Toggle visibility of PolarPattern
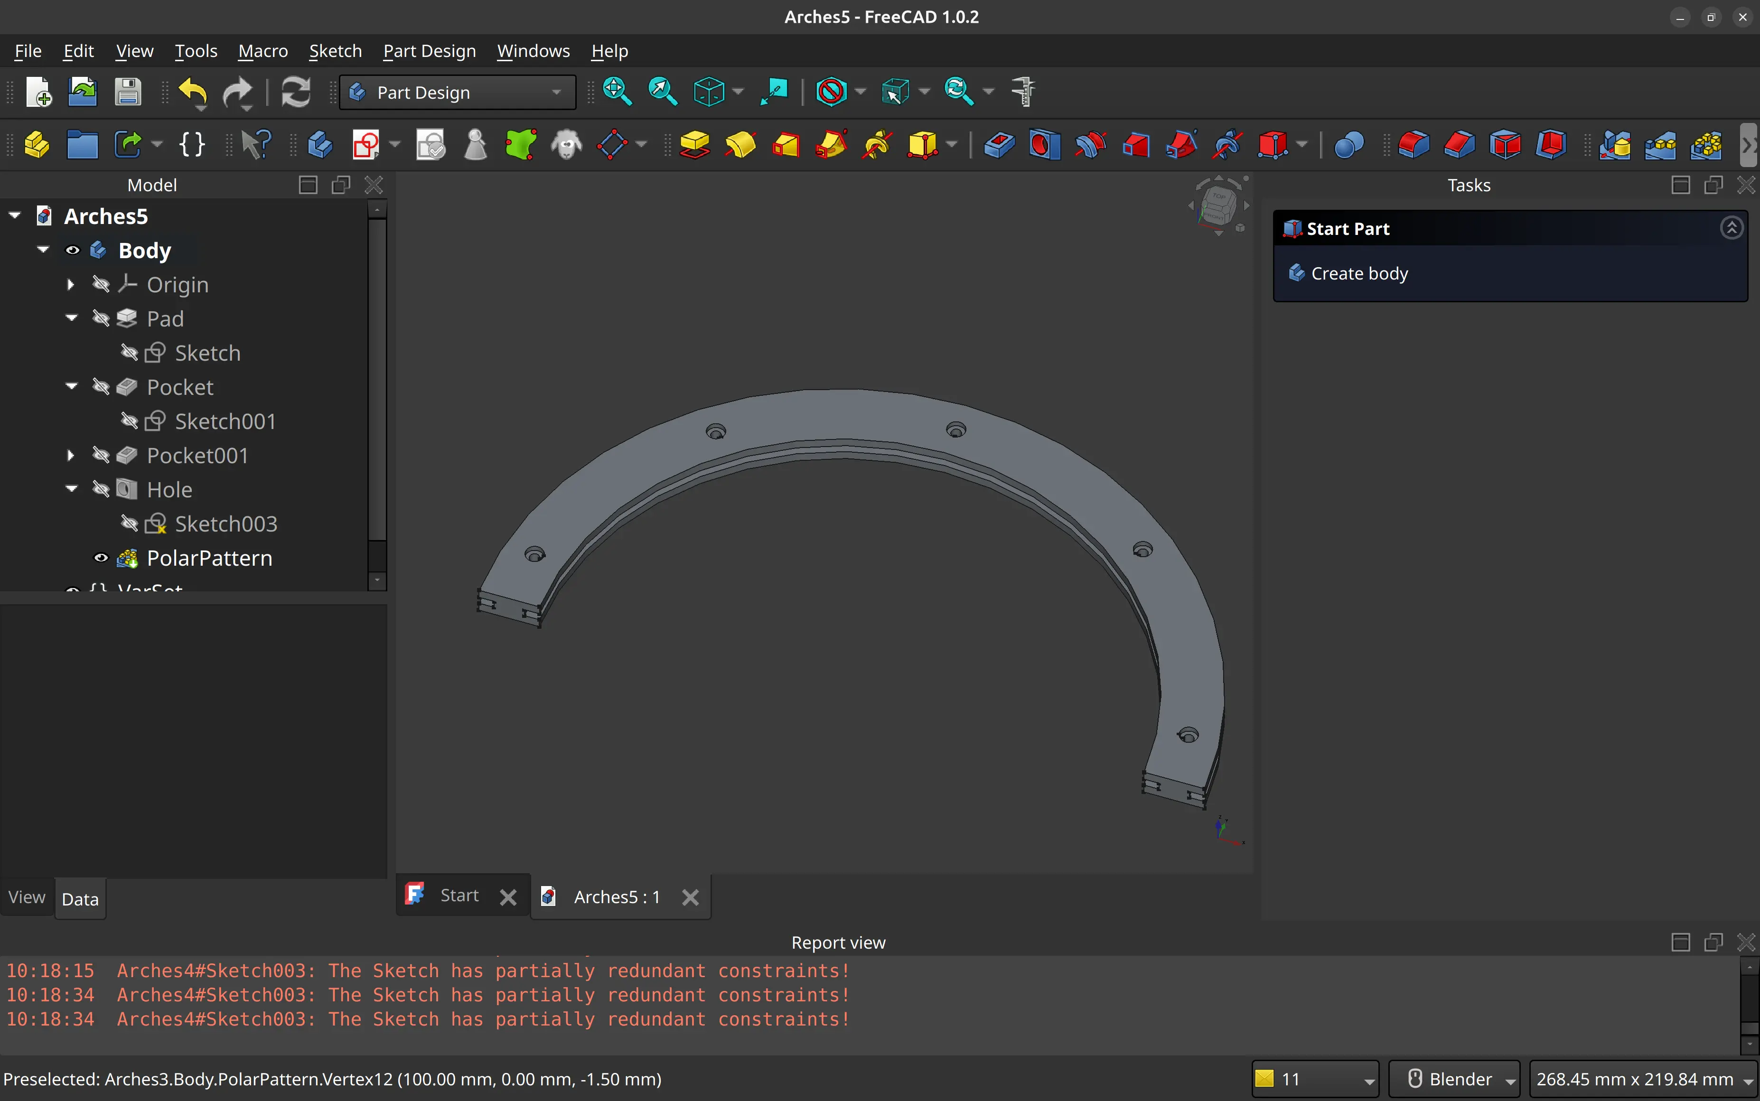The height and width of the screenshot is (1101, 1760). pyautogui.click(x=101, y=558)
